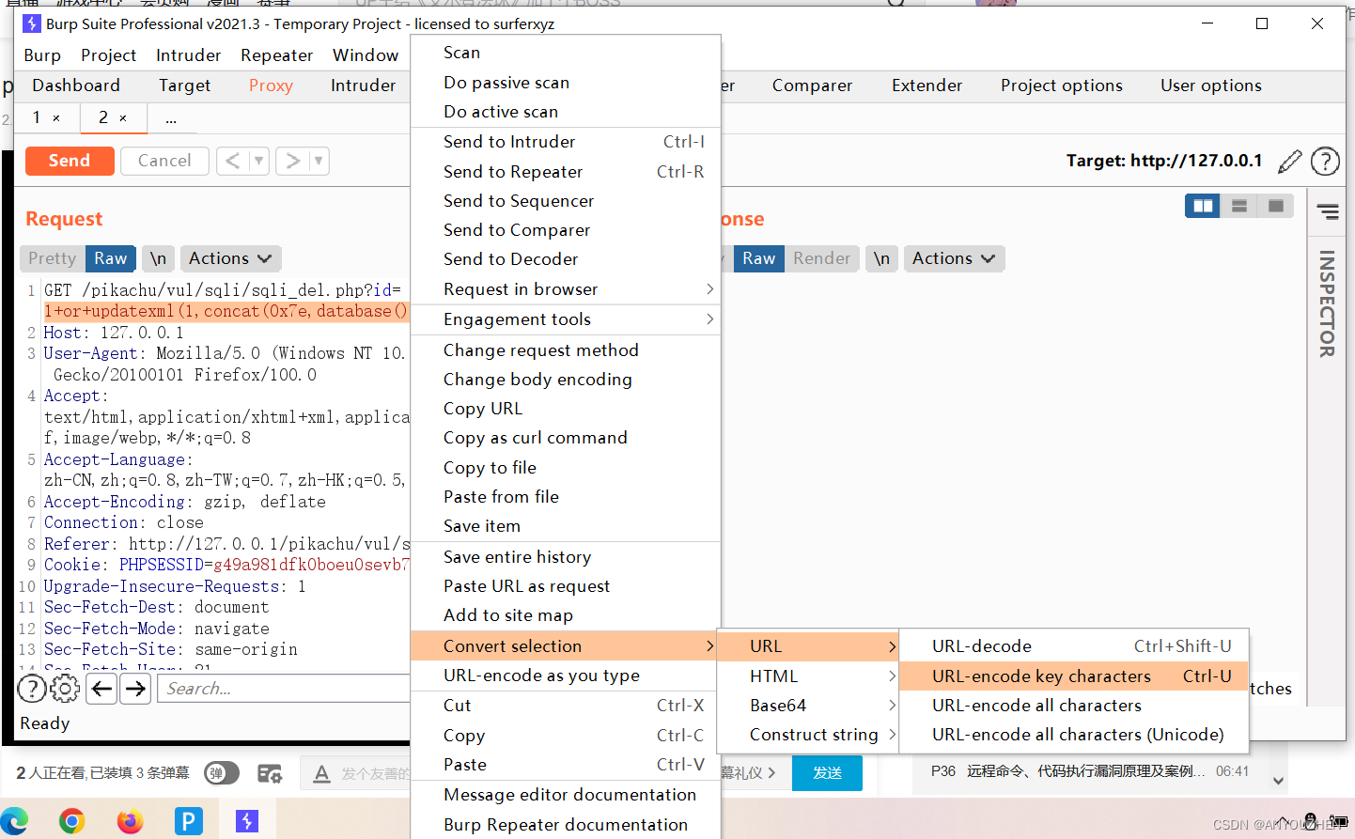Open Burp Repeater documentation
Viewport: 1355px width, 839px height.
(x=566, y=825)
